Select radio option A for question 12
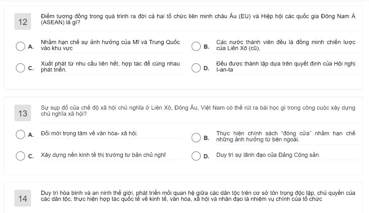This screenshot has height=213, width=369. 21,46
